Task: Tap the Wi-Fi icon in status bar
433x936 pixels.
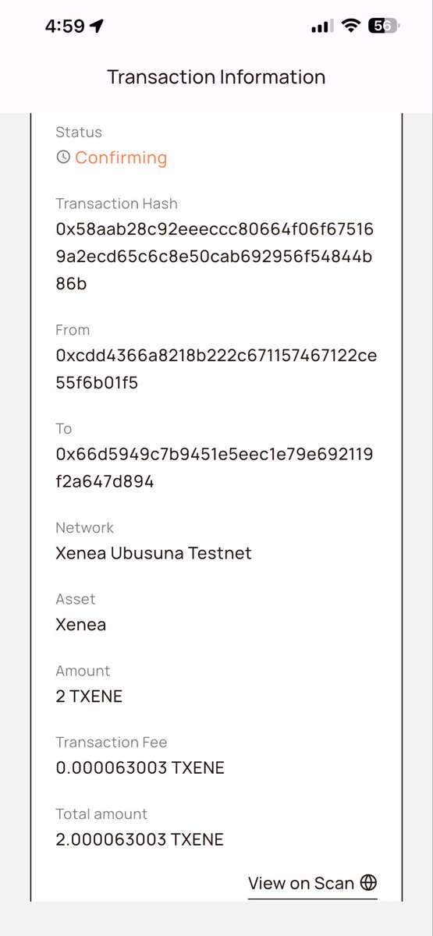Action: pos(351,26)
